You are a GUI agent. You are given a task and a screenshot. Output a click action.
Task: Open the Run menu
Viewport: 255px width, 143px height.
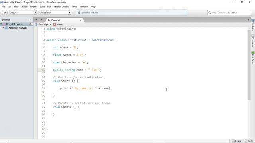[49, 6]
